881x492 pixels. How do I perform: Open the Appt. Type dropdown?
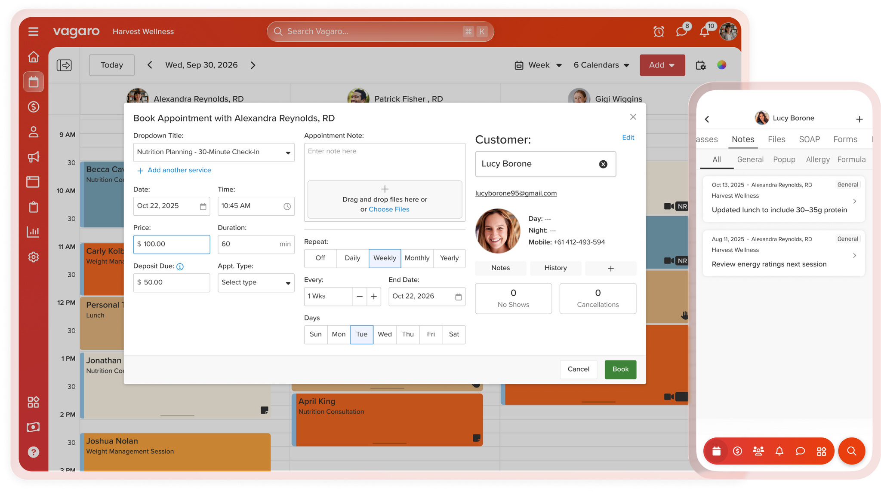point(256,283)
